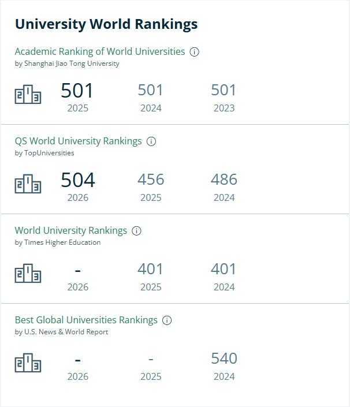
Task: Click the by Shanghai Jiao Tong University subtitle
Action: pyautogui.click(x=67, y=64)
